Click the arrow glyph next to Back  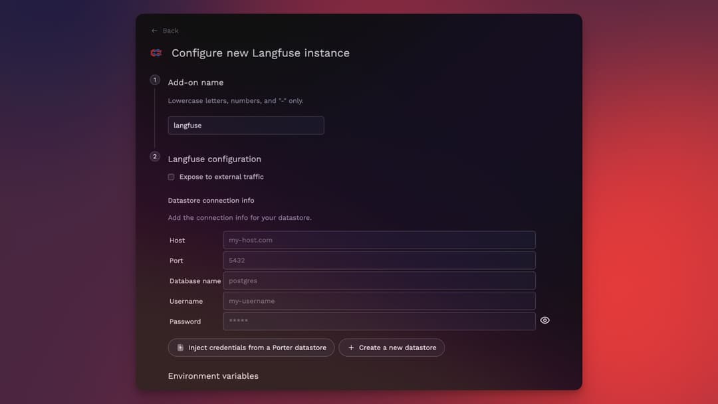point(154,31)
